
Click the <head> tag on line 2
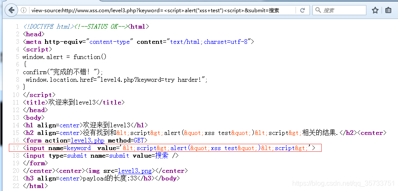pos(33,34)
